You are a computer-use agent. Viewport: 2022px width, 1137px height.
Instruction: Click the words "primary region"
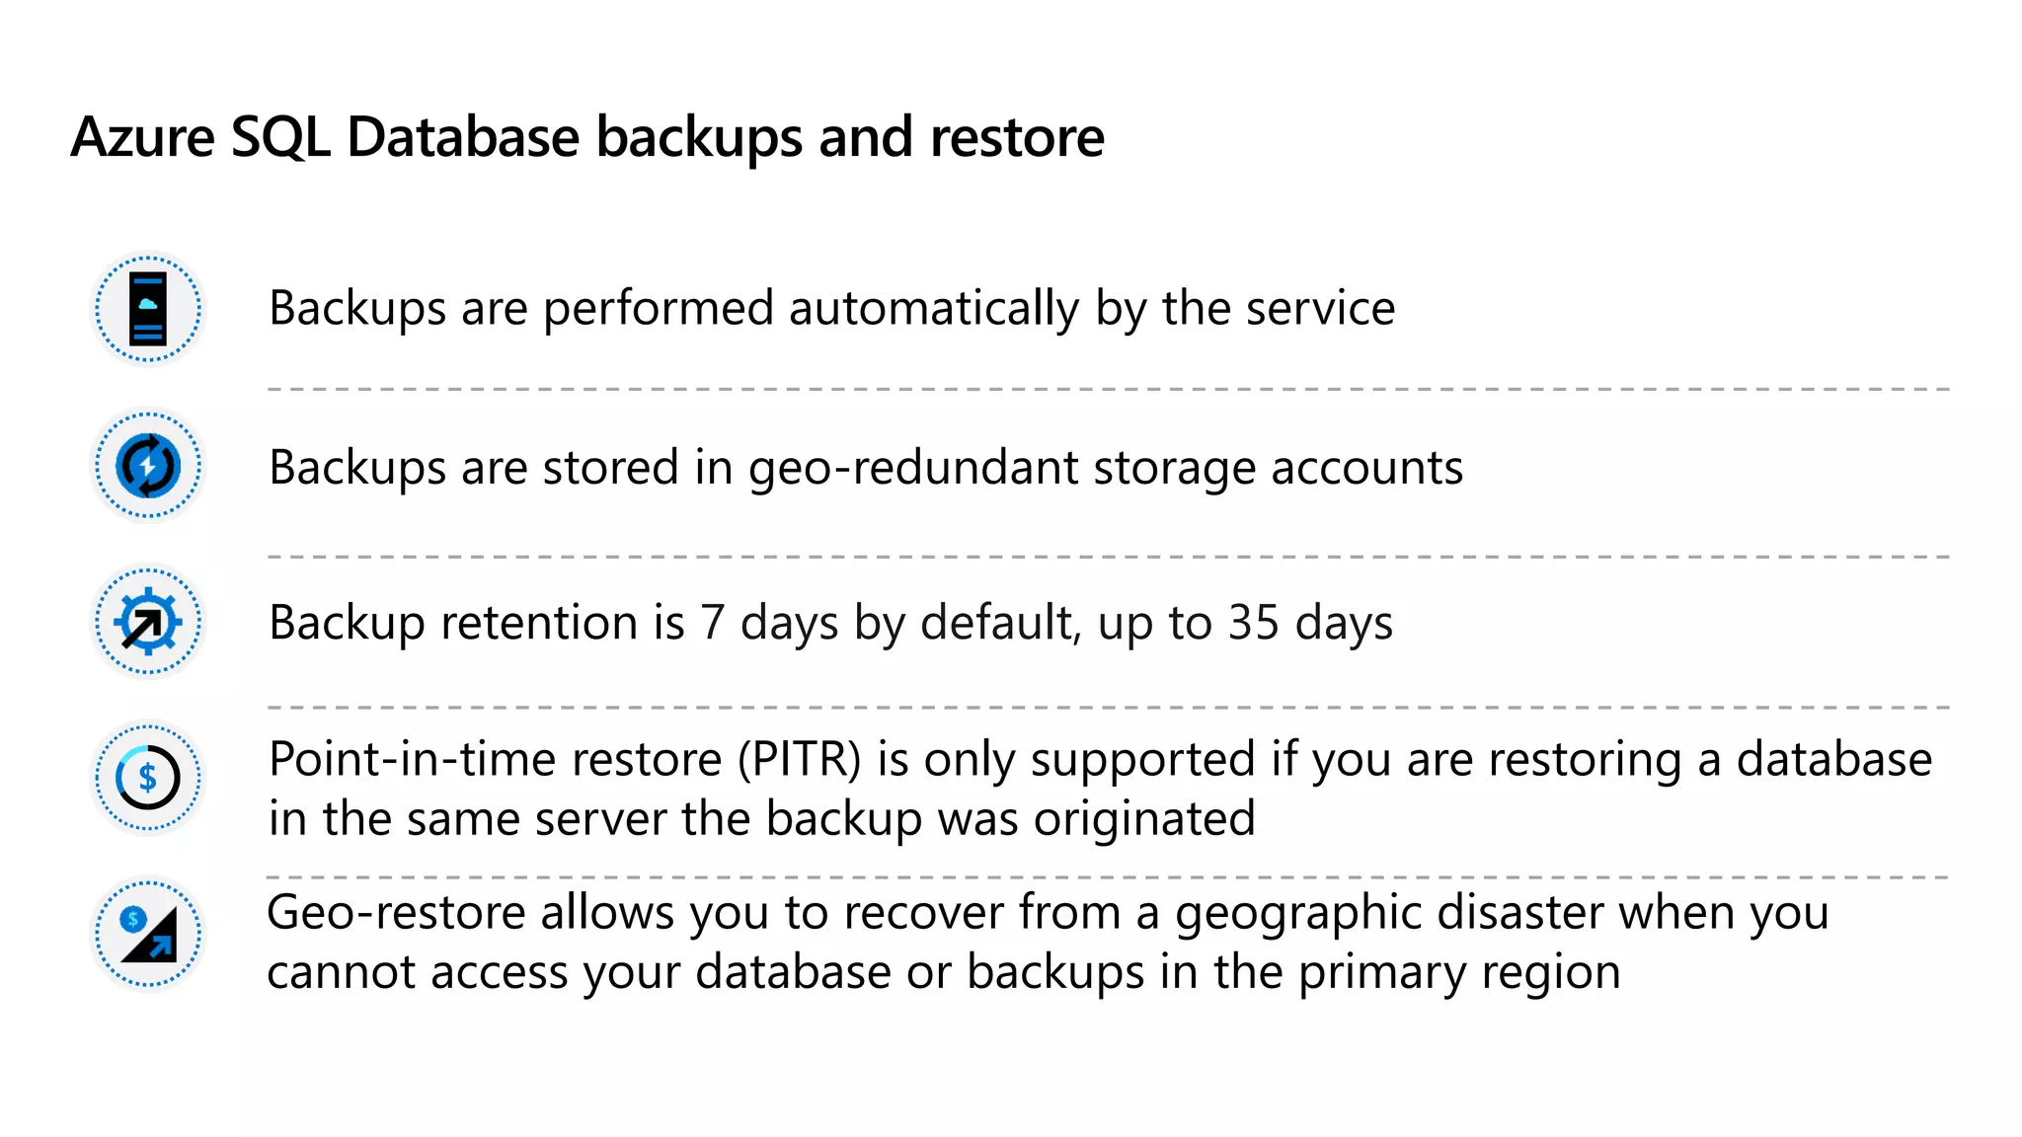click(1459, 972)
